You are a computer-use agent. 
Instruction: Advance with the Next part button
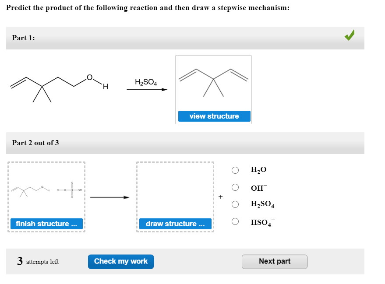[x=275, y=261]
